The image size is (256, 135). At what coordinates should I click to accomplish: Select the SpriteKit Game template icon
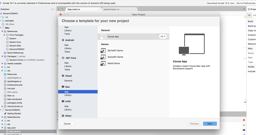[x=103, y=51]
